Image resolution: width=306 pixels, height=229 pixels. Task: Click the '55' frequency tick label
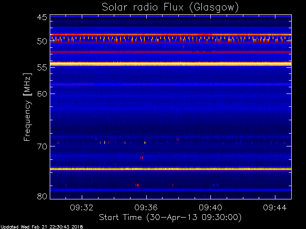click(x=42, y=67)
